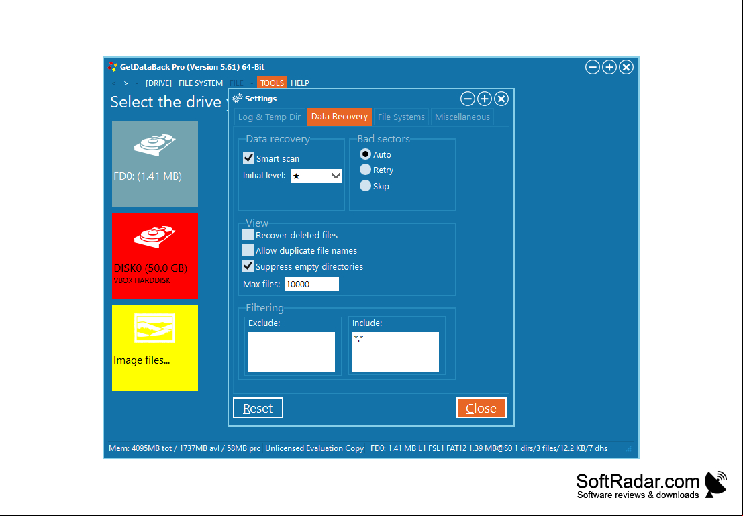
Task: Click the FD0 FAT12 status bar details
Action: pos(489,448)
